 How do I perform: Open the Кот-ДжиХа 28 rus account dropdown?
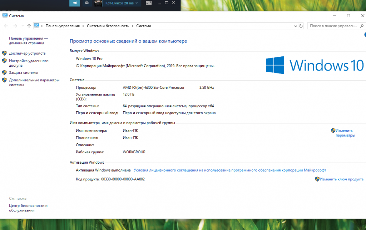(x=122, y=3)
